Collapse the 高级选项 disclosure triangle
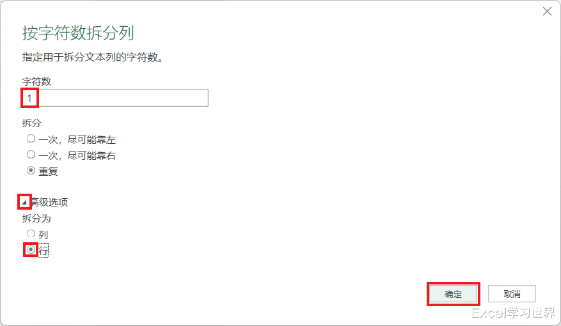Viewport: 561px width, 326px height. (24, 203)
